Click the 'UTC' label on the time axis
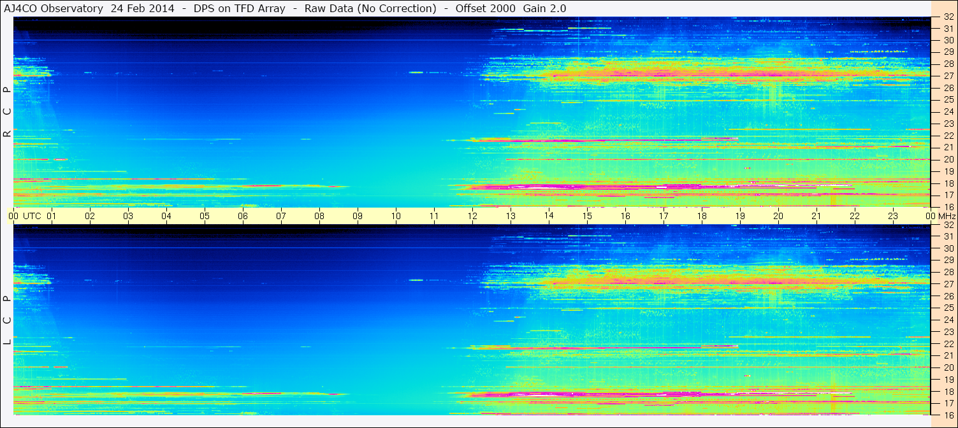 coord(32,216)
